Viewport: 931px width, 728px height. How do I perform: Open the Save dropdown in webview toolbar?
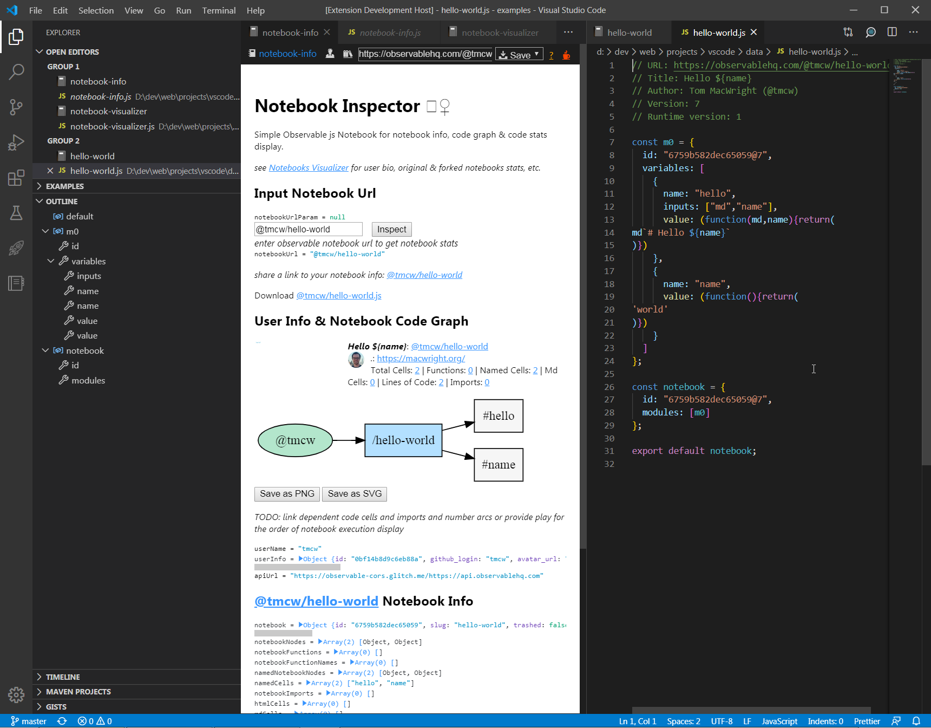click(x=520, y=55)
